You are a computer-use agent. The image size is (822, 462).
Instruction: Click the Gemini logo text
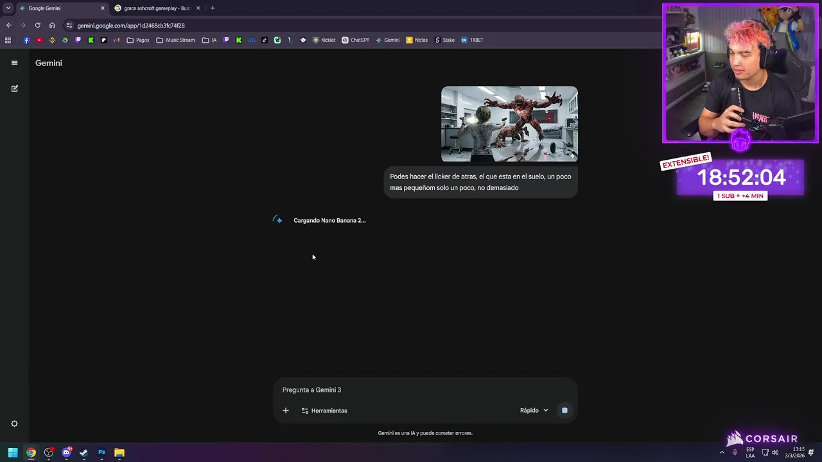49,63
